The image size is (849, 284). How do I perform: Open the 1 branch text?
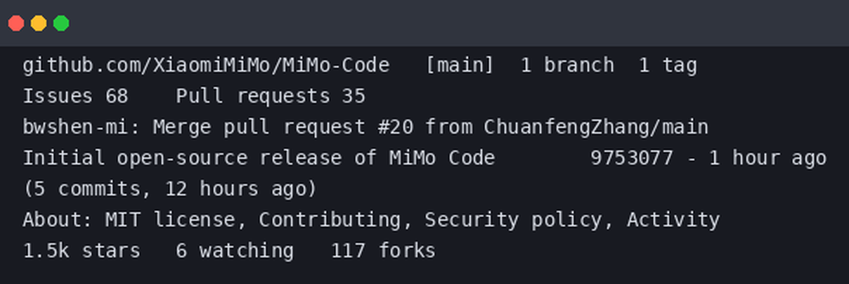pyautogui.click(x=566, y=65)
